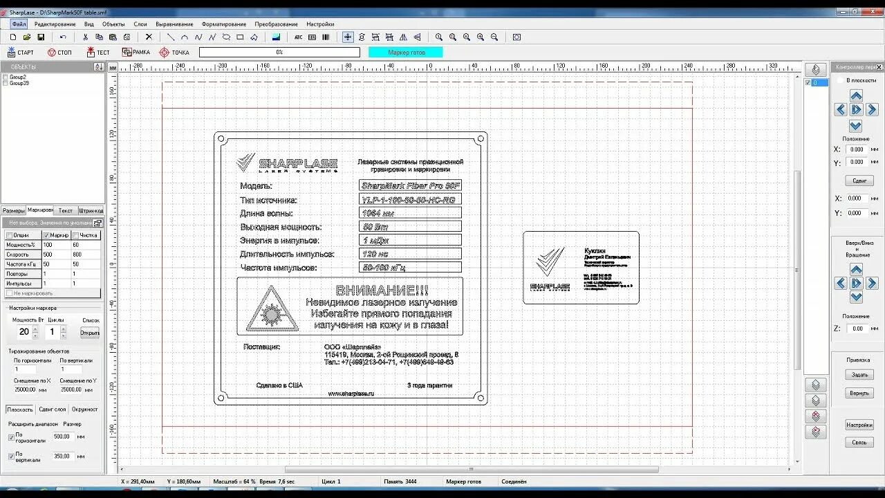Open the Преобразование menu
The width and height of the screenshot is (885, 498).
276,24
